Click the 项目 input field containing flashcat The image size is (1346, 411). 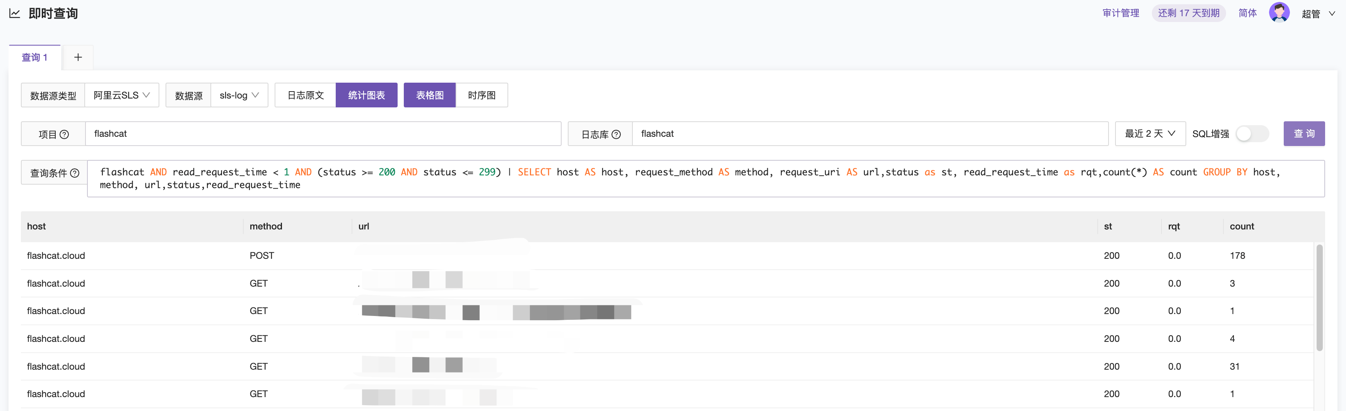[323, 134]
